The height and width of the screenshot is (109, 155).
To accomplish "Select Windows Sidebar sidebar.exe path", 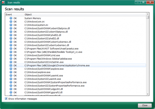I will coord(48,59).
